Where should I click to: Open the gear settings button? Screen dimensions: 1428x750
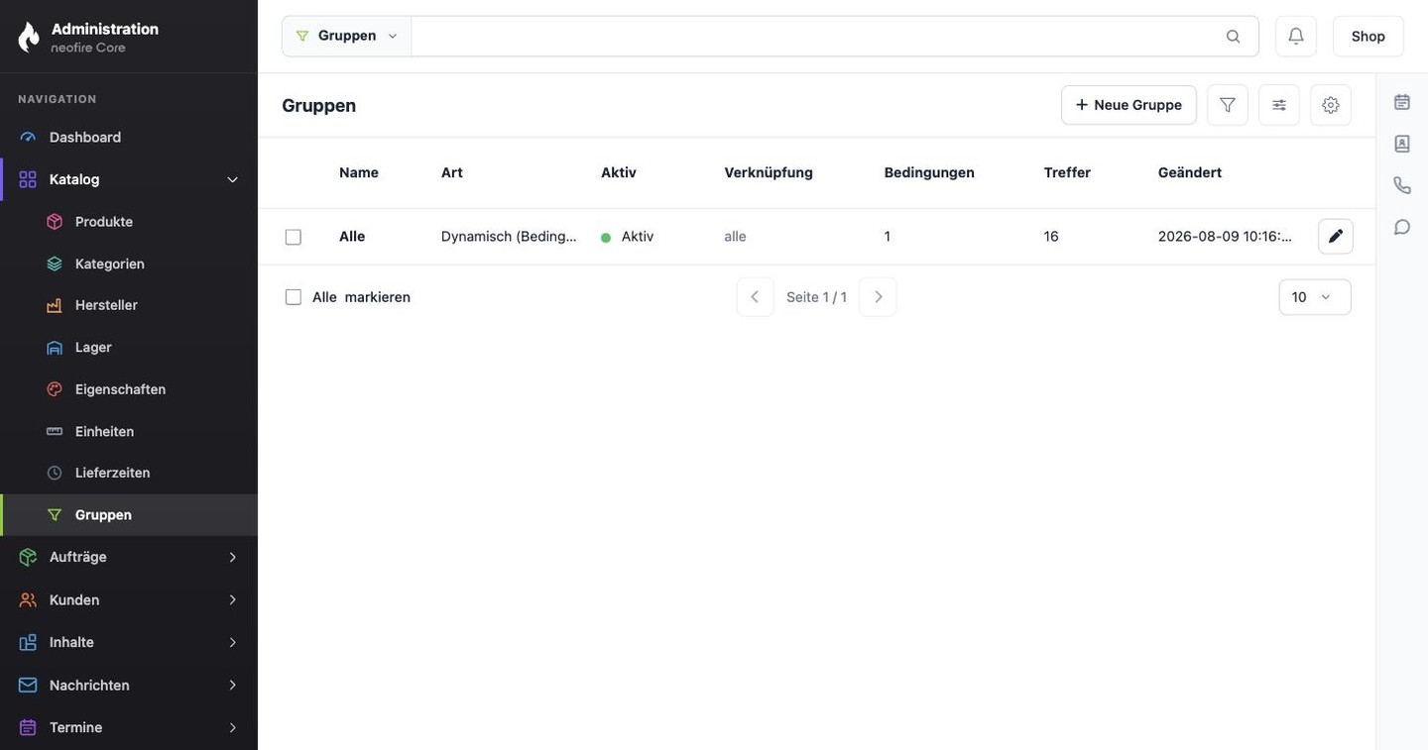pyautogui.click(x=1331, y=105)
